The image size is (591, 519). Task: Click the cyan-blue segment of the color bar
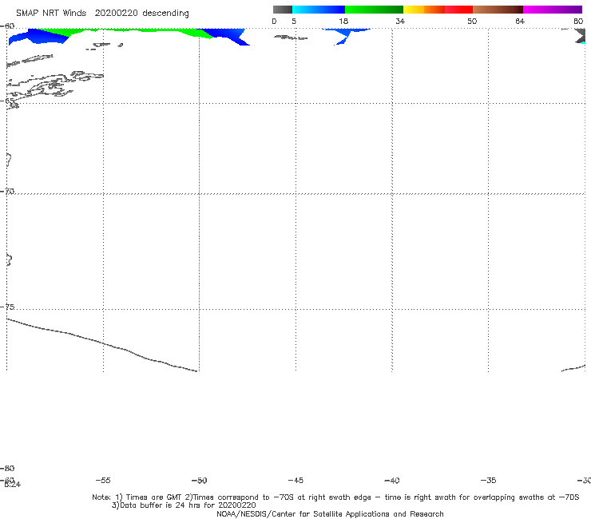tap(319, 10)
